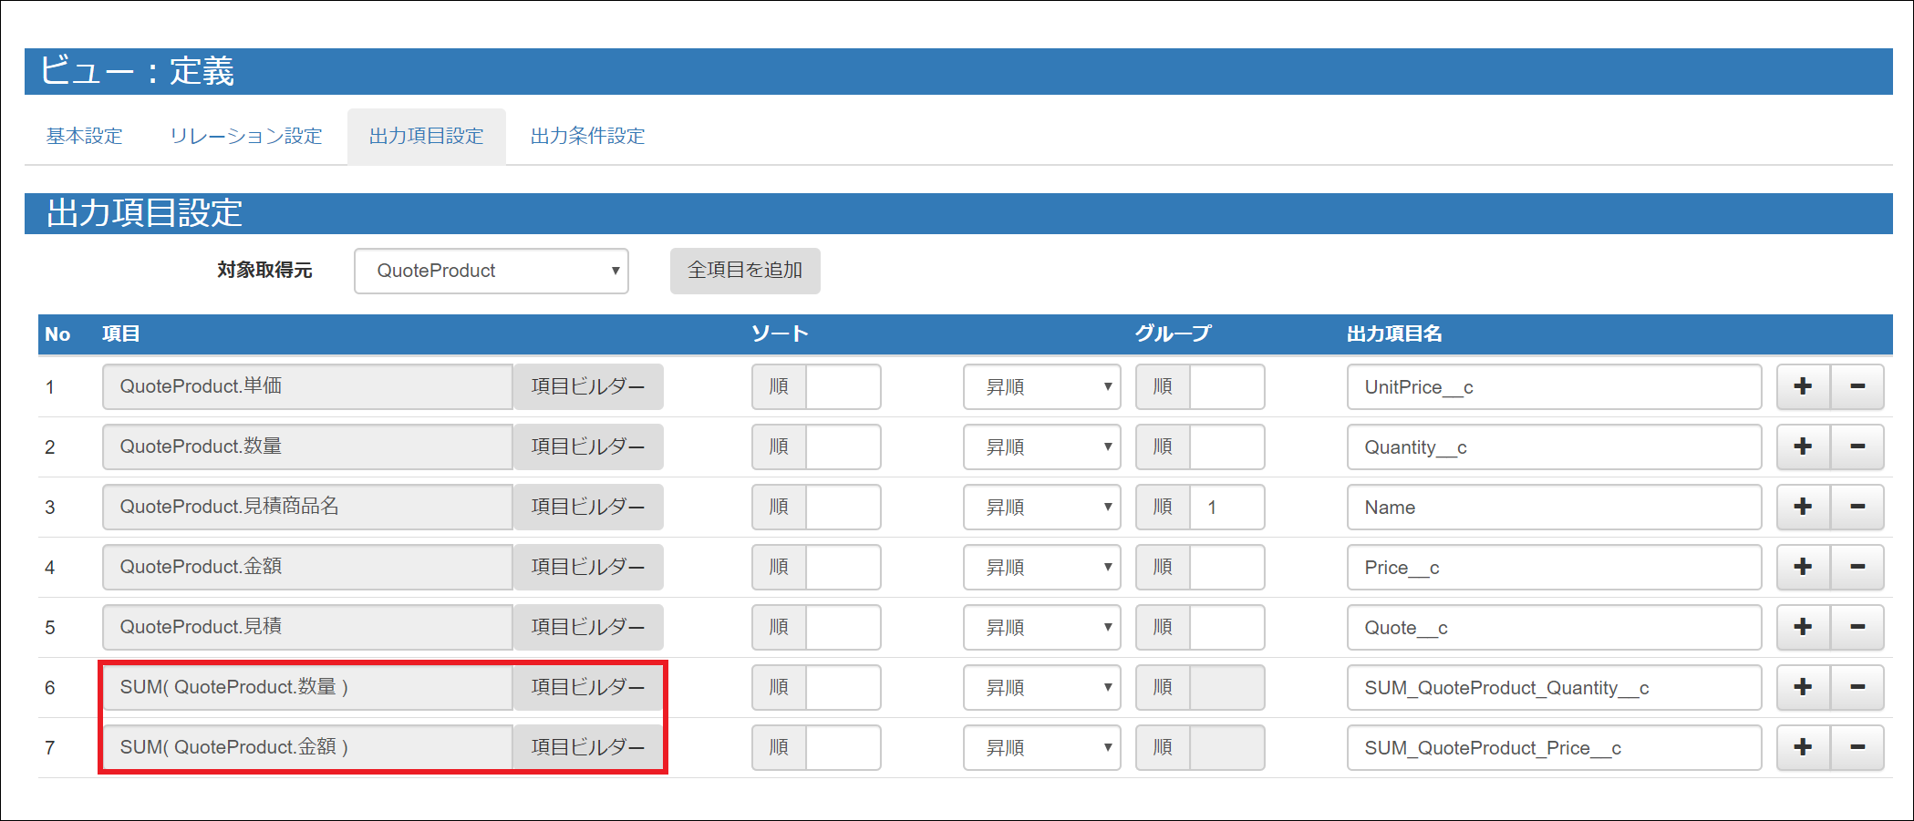The image size is (1914, 821).
Task: Delete the SUM_QuoteProduct_Quantity__c row via minus
Action: [x=1857, y=687]
